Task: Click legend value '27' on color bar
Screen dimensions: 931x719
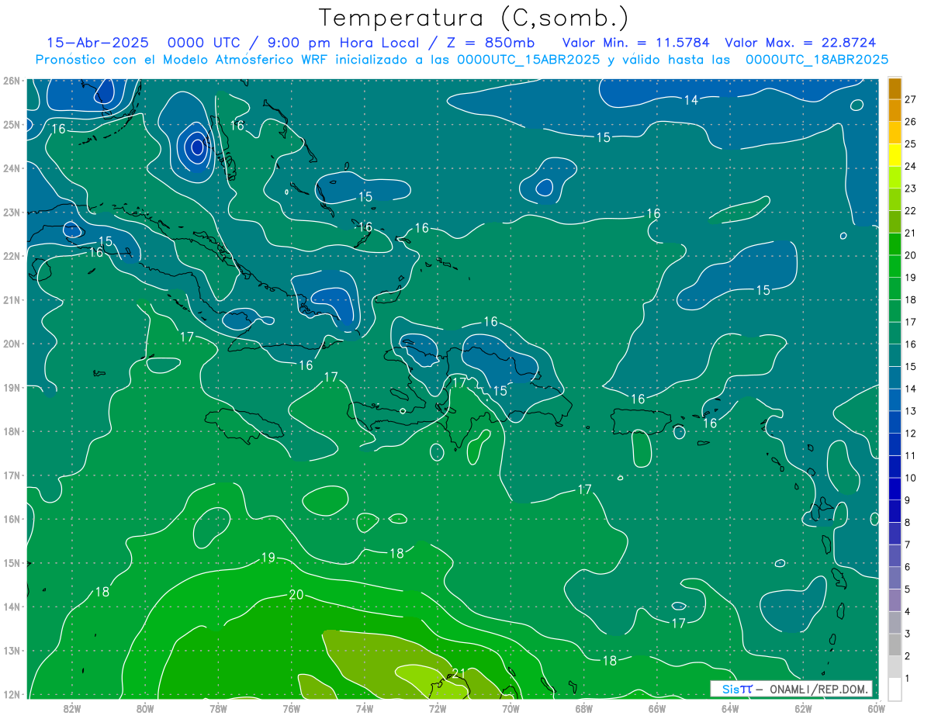Action: (x=910, y=99)
